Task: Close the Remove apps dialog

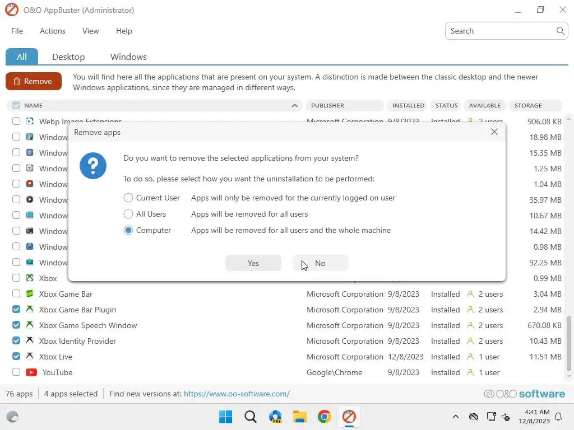Action: [494, 132]
